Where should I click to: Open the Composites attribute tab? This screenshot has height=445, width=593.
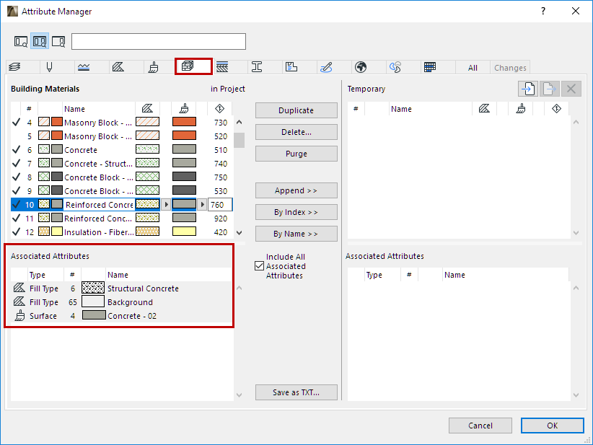click(x=222, y=67)
